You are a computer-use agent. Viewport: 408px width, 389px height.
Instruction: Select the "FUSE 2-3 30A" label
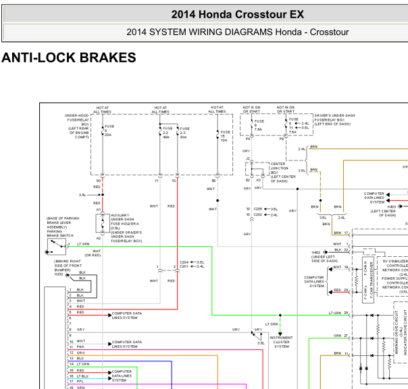click(184, 133)
